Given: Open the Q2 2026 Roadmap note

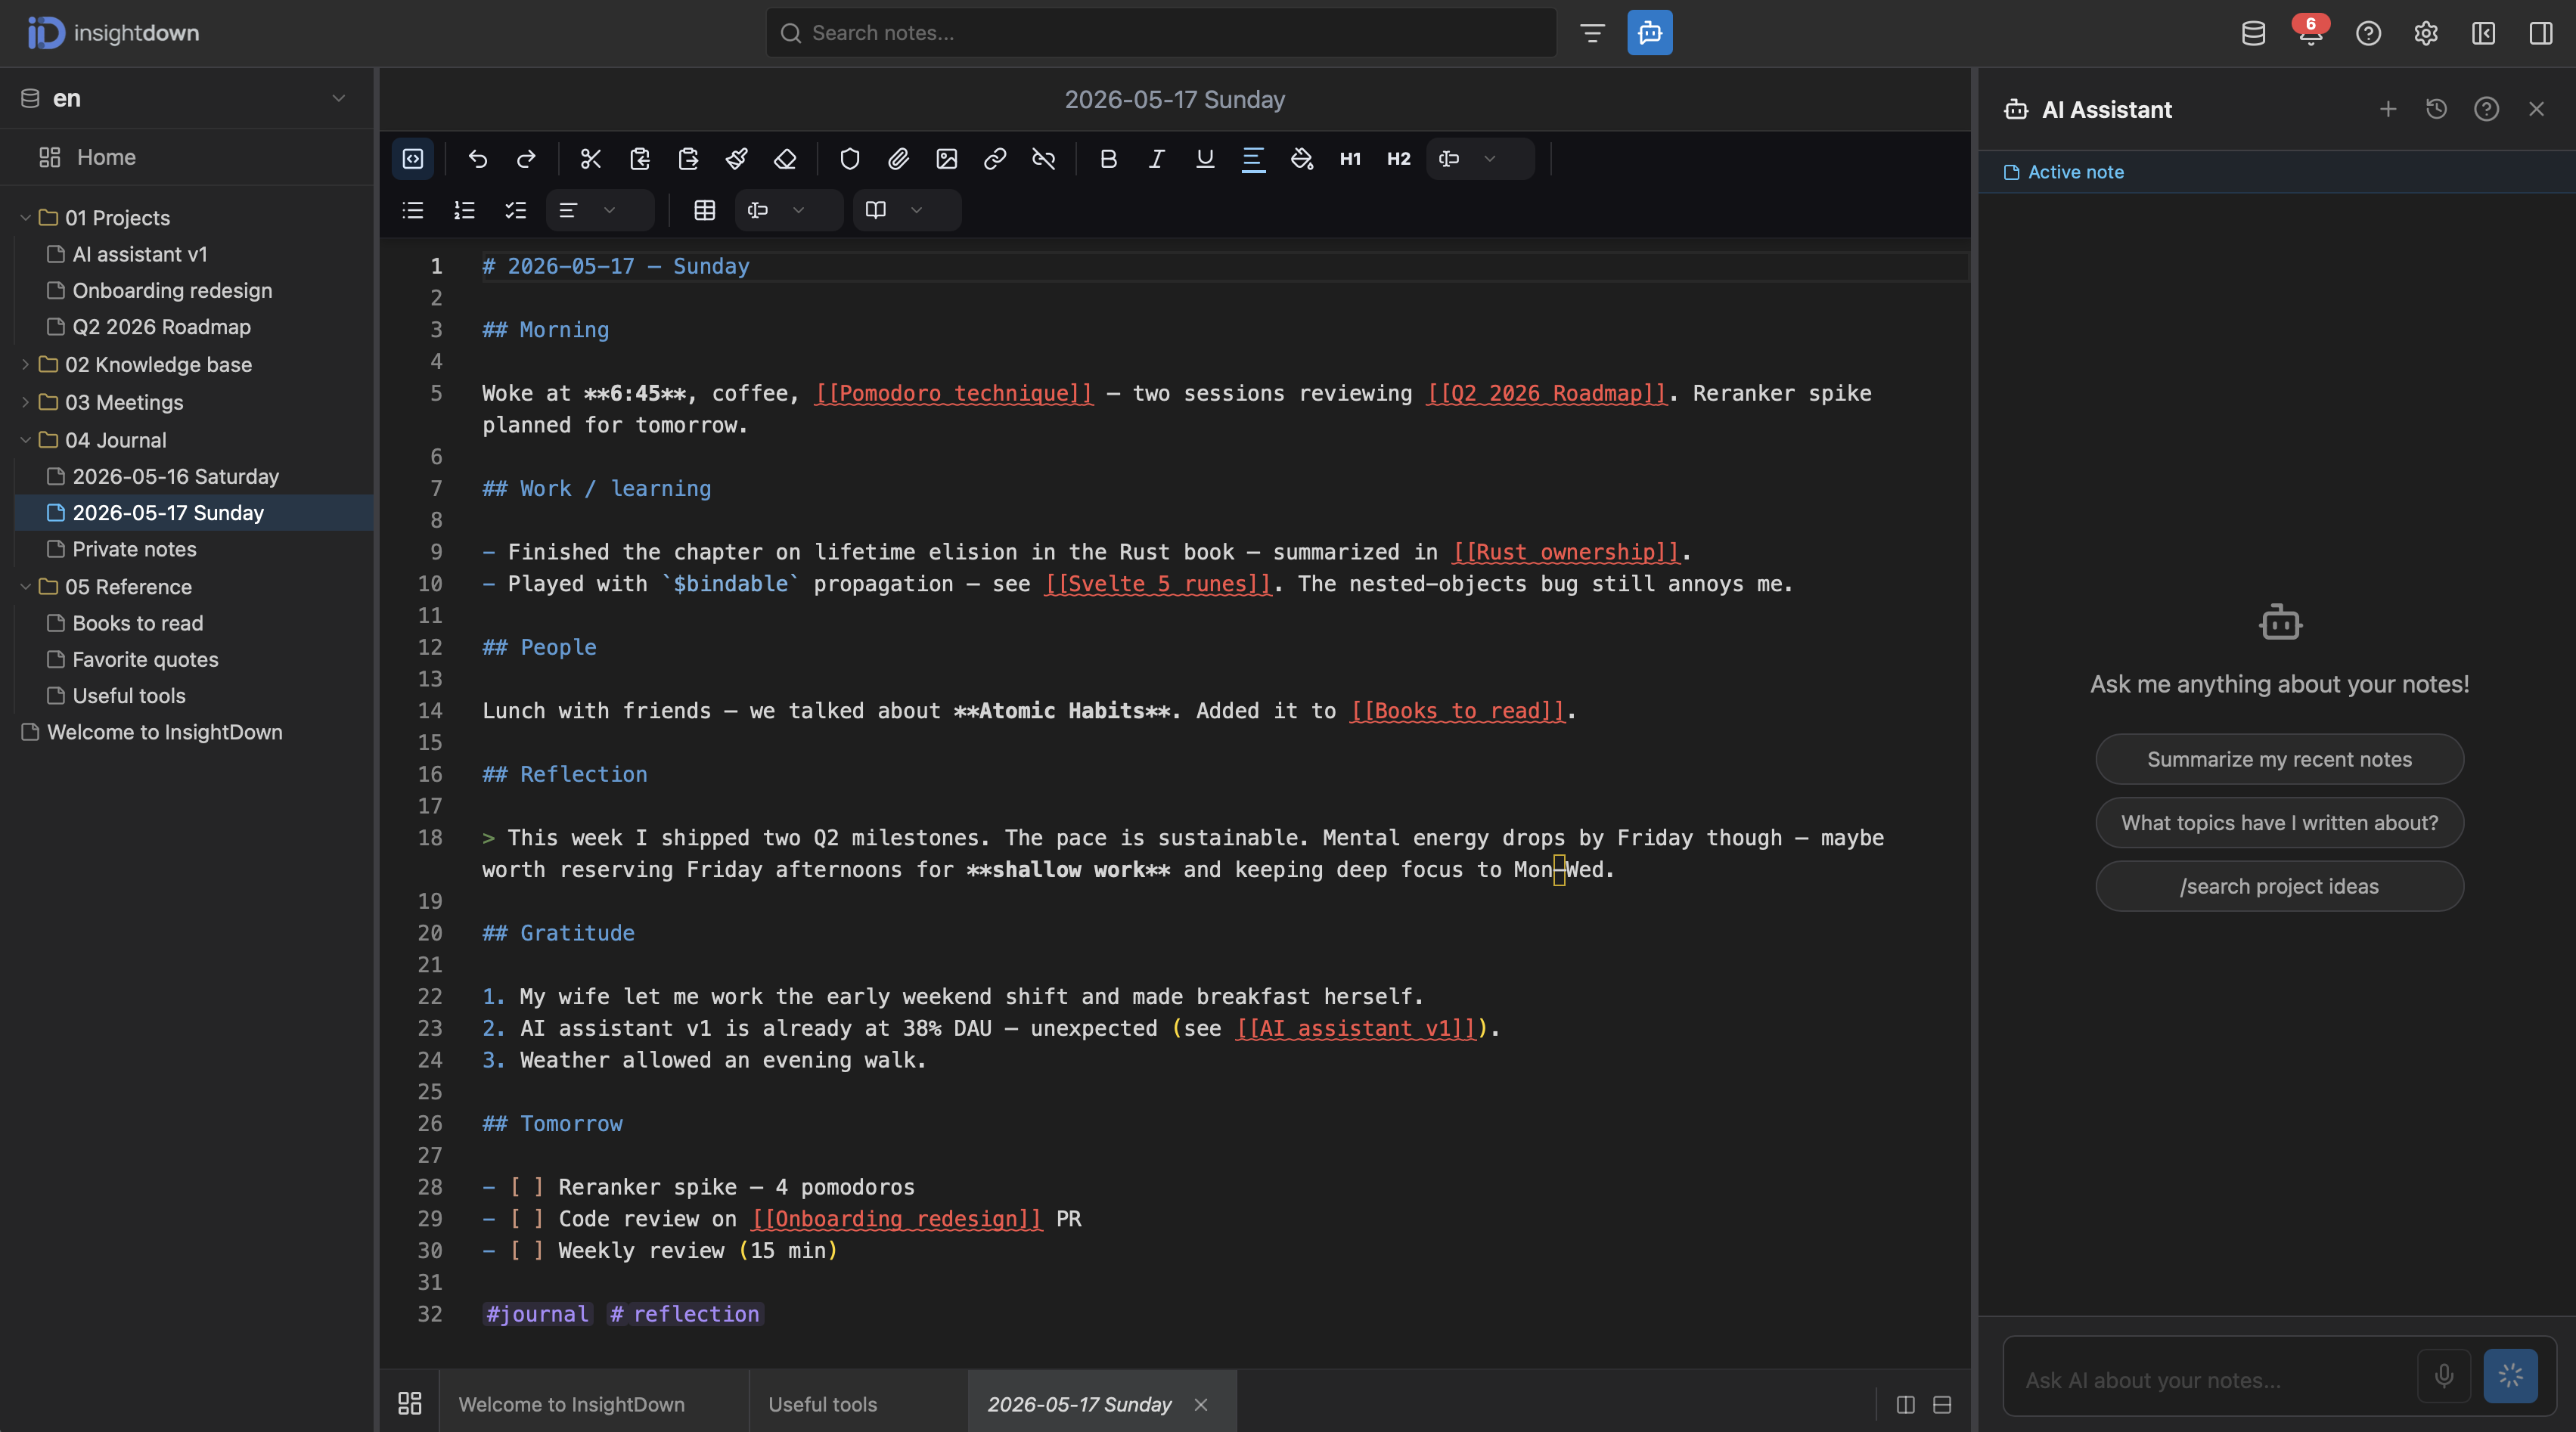Looking at the screenshot, I should [161, 327].
